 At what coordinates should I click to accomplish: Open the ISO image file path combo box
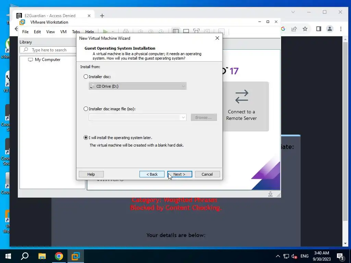point(137,117)
